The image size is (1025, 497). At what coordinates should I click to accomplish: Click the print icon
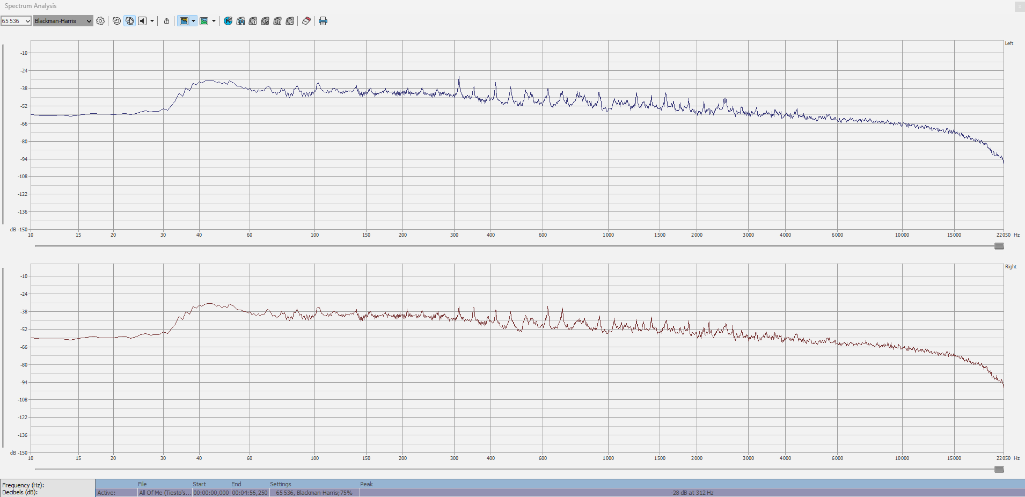[x=323, y=21]
